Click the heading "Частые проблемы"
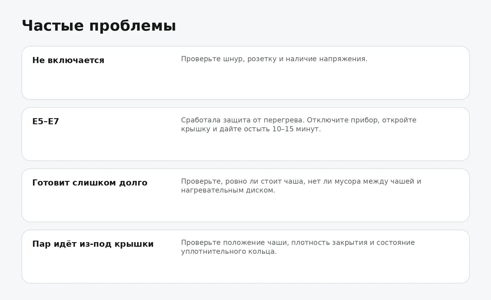Screen dimensions: 491x300 coord(99,25)
